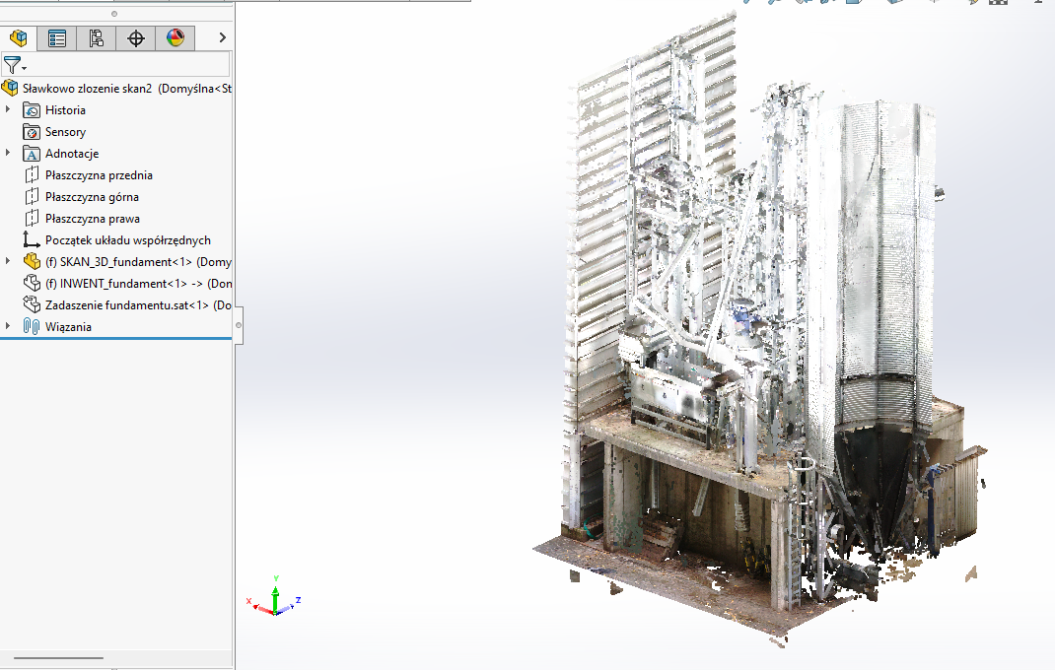The image size is (1055, 670).
Task: Open the DimXpertManager crosshair tab
Action: coord(136,38)
